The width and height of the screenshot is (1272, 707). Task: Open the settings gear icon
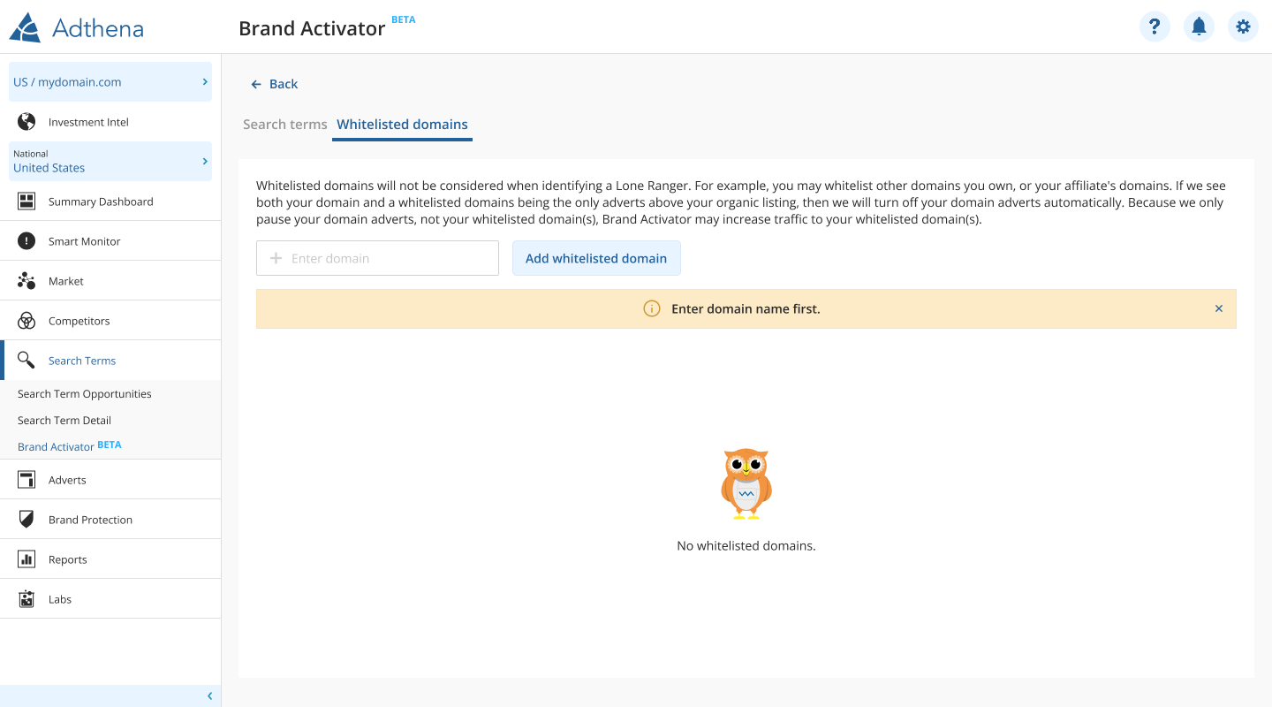(1243, 27)
